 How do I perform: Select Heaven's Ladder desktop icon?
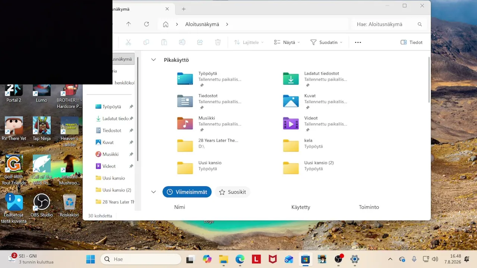point(69,131)
